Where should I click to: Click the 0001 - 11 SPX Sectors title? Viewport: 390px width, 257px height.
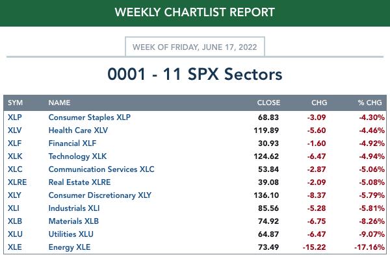click(x=195, y=74)
